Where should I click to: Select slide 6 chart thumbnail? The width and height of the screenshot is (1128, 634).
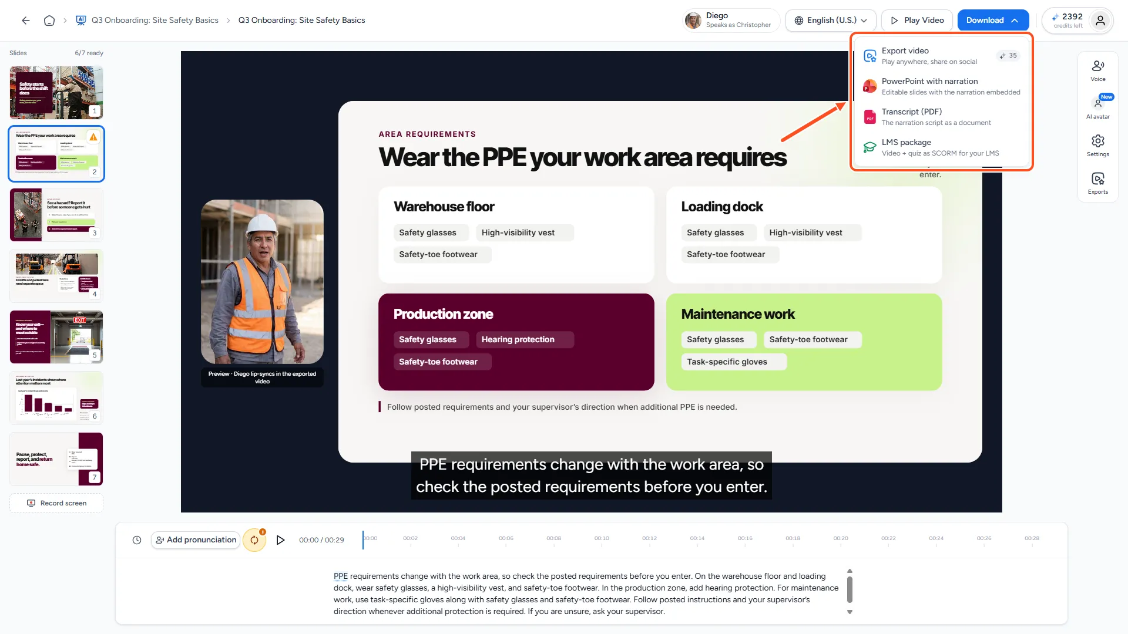[x=56, y=397]
